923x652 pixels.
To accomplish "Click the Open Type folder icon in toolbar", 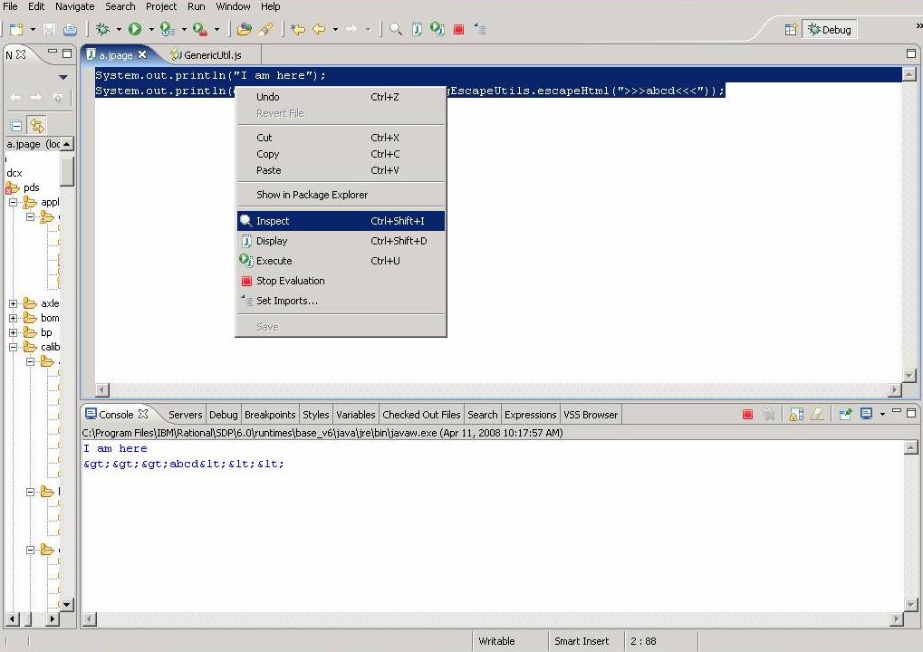I will pyautogui.click(x=244, y=29).
